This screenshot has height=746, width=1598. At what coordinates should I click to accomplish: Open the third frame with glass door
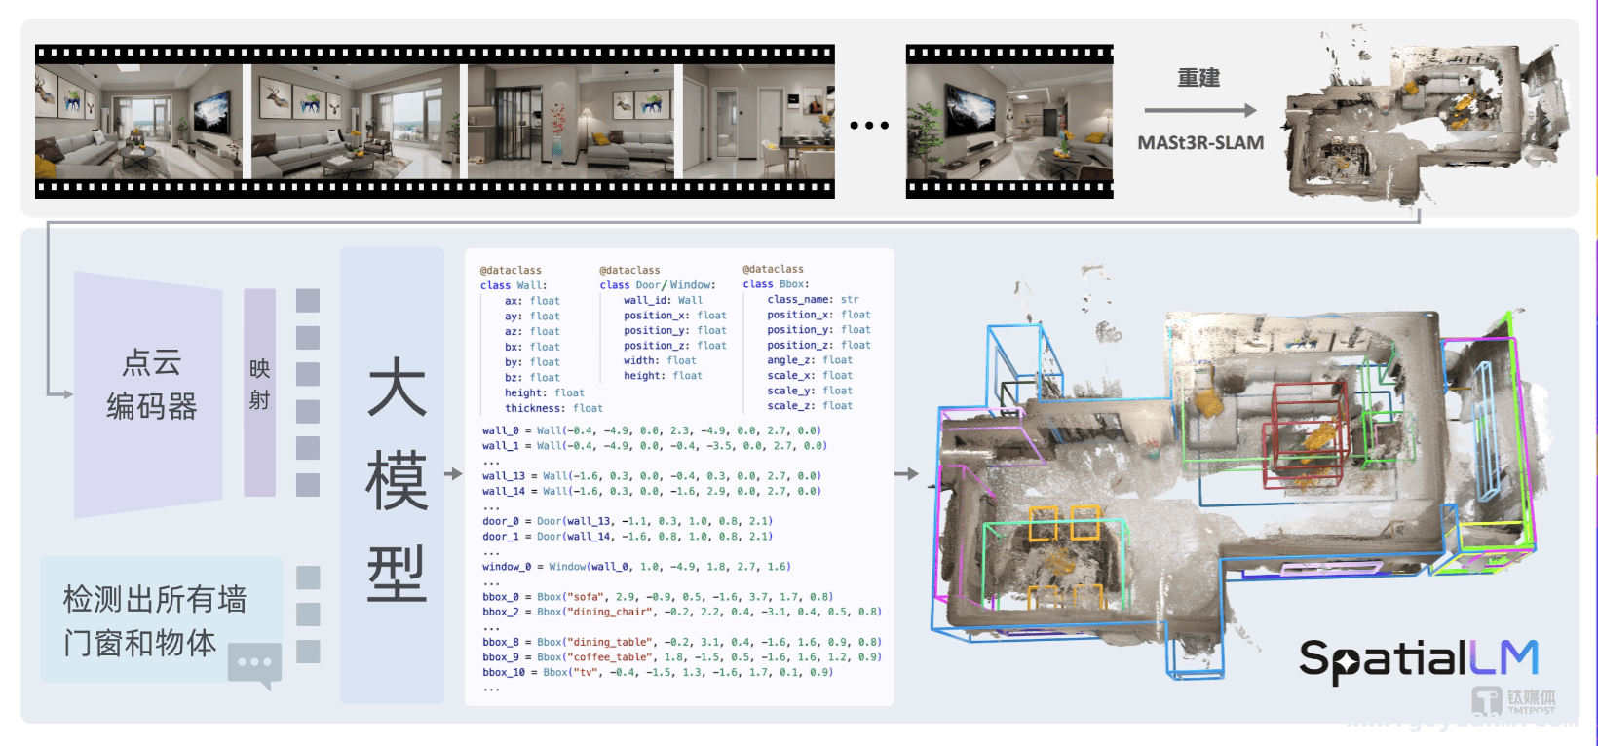pos(570,122)
